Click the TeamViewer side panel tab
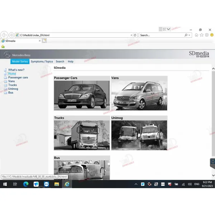Image resolution: width=215 pixels, height=215 pixels. coord(212,163)
